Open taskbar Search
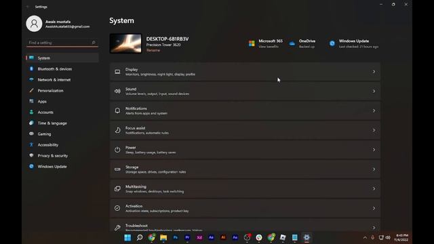Viewport: 434px width, 244px height. pos(140,237)
